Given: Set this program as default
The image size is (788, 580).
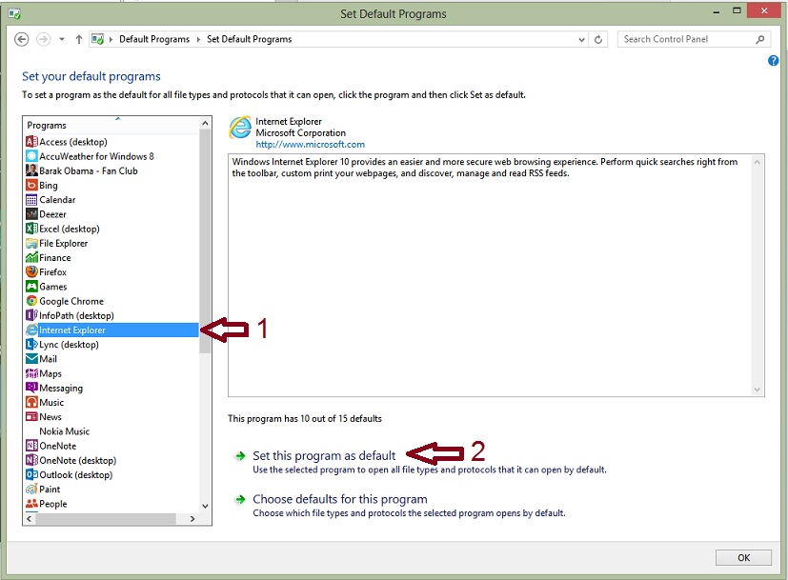Looking at the screenshot, I should 324,455.
